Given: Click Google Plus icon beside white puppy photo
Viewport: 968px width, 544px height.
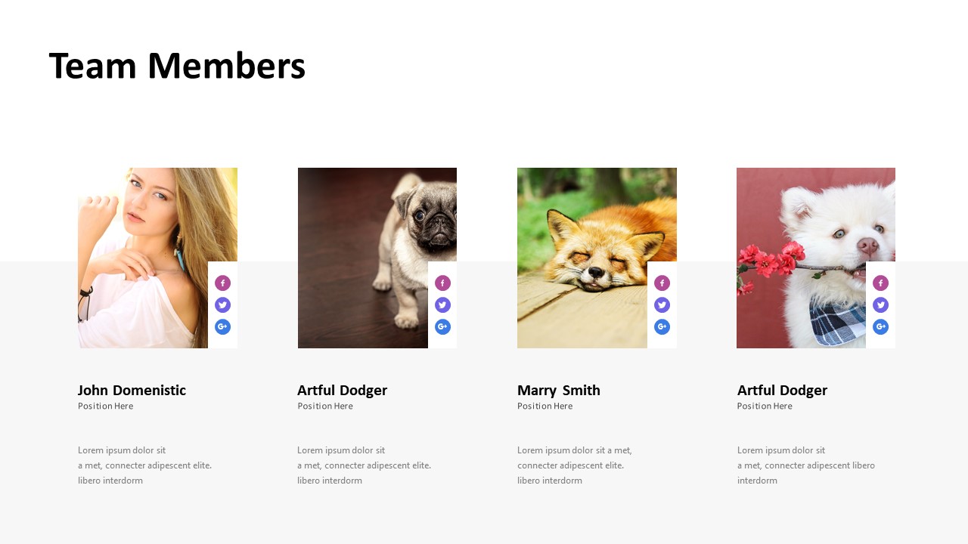Looking at the screenshot, I should point(880,327).
